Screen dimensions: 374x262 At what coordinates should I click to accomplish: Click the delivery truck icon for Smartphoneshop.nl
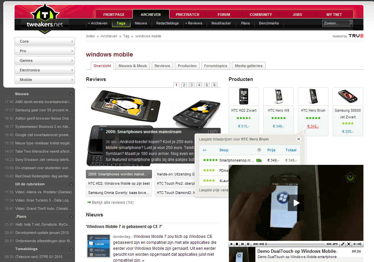pyautogui.click(x=259, y=160)
